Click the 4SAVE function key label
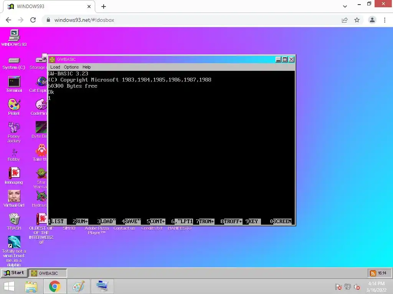 pyautogui.click(x=131, y=222)
